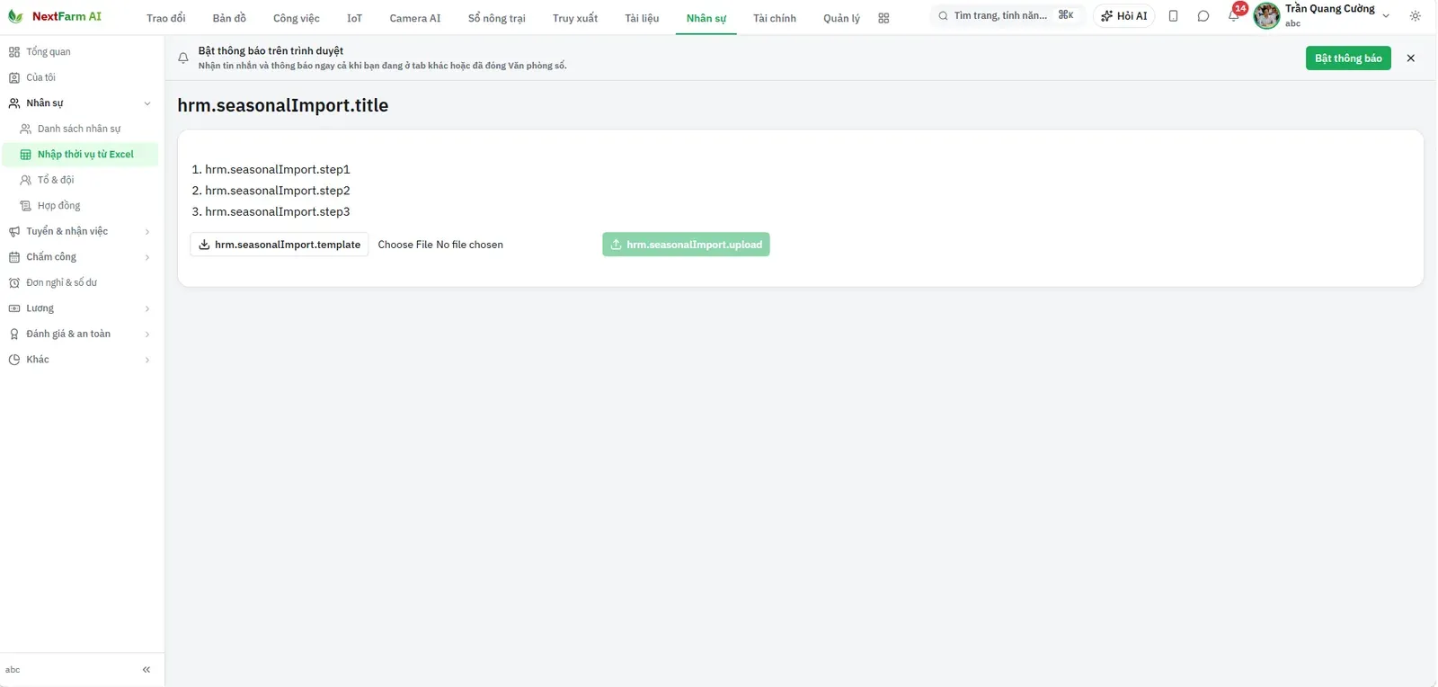Click the search field Tìm trang, tính năng
Viewport: 1438px width, 687px height.
tap(1006, 16)
